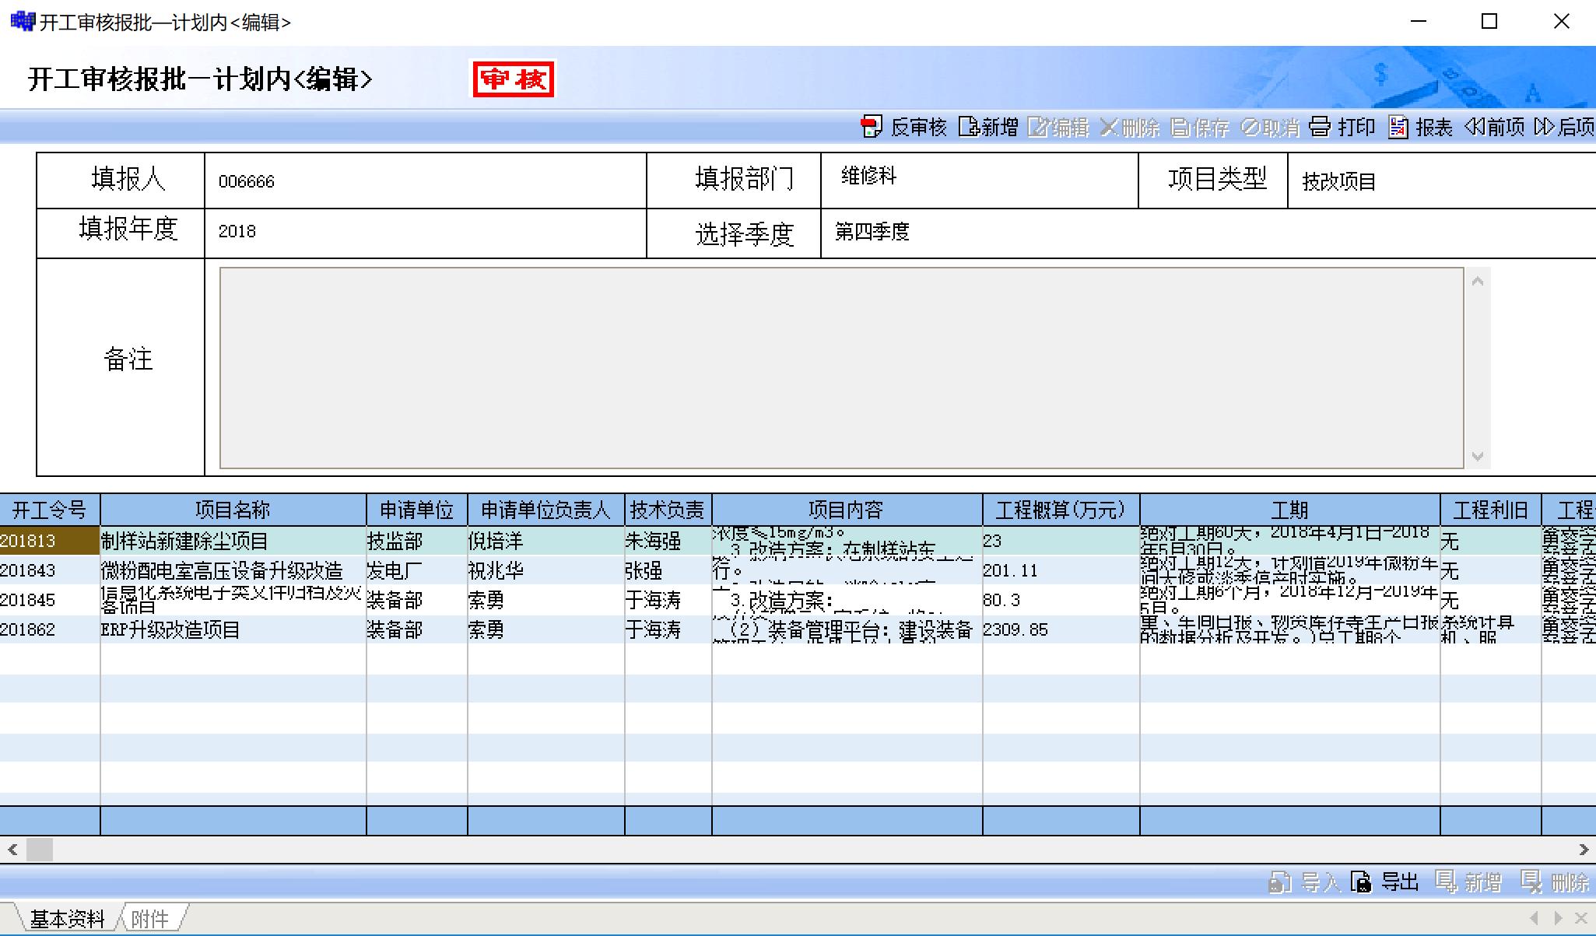Screen dimensions: 1596x936
Task: Click the red 审核 stamp
Action: [514, 79]
